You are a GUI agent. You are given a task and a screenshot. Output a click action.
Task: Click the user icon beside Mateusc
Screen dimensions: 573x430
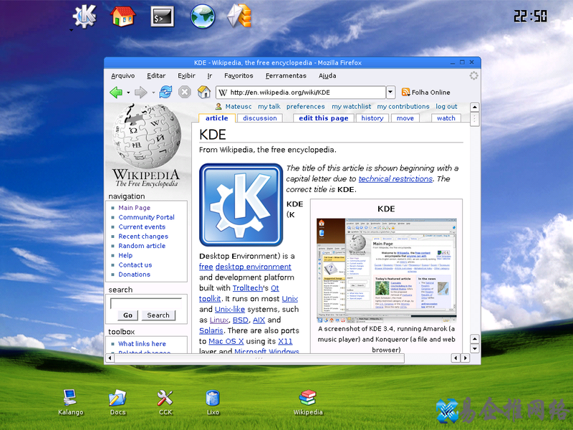(218, 106)
